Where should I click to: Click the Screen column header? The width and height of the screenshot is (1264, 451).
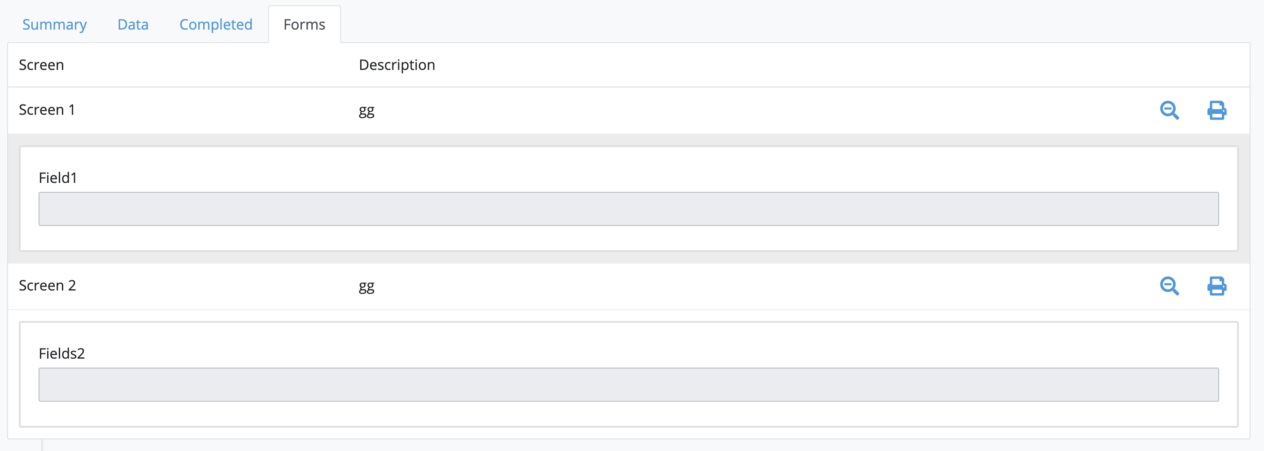click(41, 65)
